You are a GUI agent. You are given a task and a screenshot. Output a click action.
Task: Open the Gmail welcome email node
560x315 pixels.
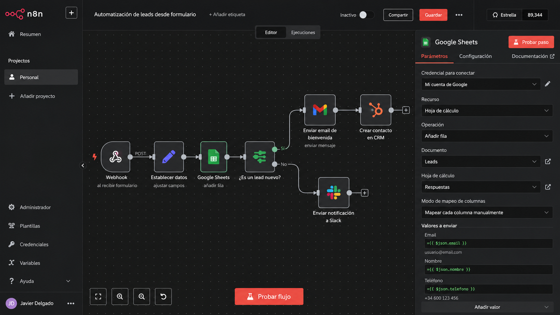coord(320,110)
